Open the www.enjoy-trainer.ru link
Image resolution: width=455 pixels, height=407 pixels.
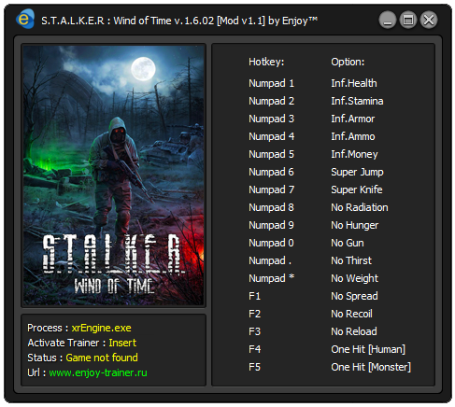pos(98,372)
